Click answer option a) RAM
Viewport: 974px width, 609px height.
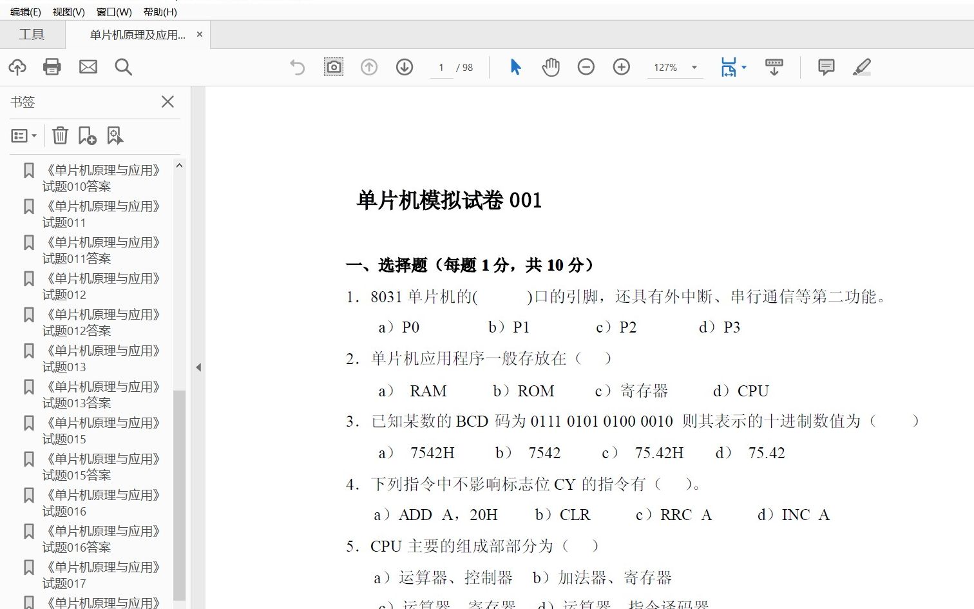coord(413,391)
